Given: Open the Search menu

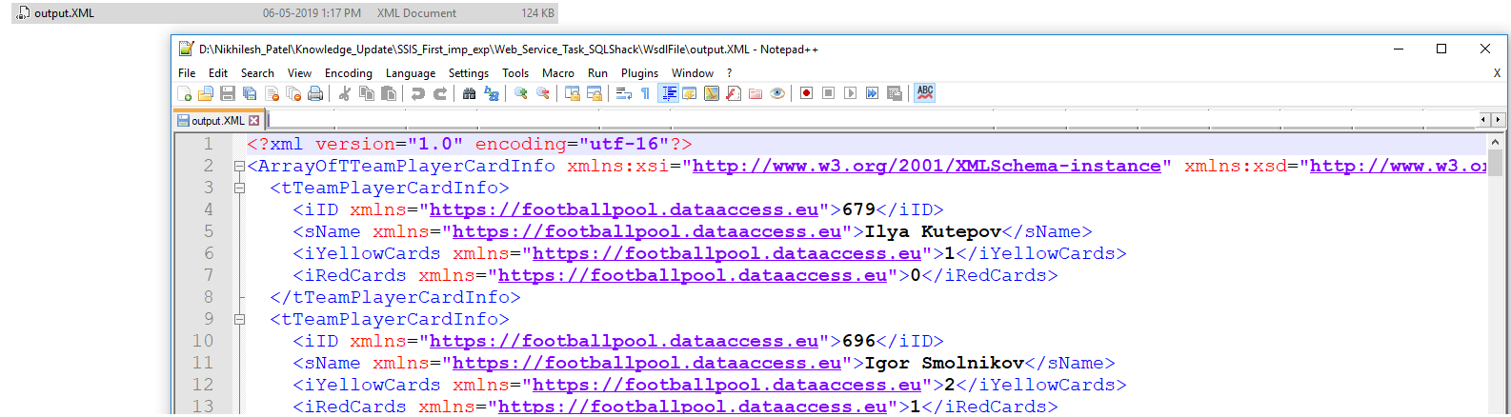Looking at the screenshot, I should (x=257, y=73).
